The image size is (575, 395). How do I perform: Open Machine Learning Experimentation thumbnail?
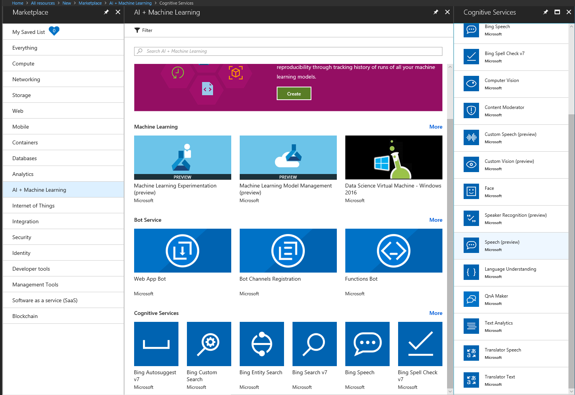pyautogui.click(x=183, y=157)
